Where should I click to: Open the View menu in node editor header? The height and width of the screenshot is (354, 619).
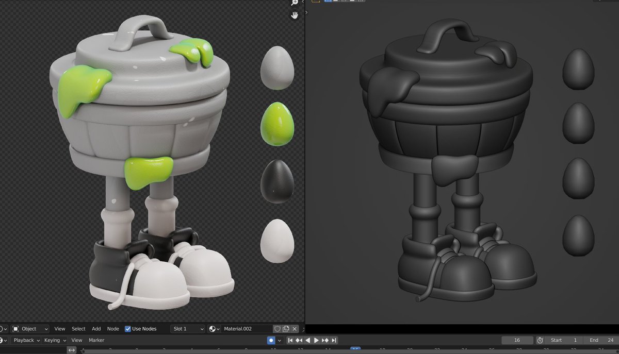60,329
